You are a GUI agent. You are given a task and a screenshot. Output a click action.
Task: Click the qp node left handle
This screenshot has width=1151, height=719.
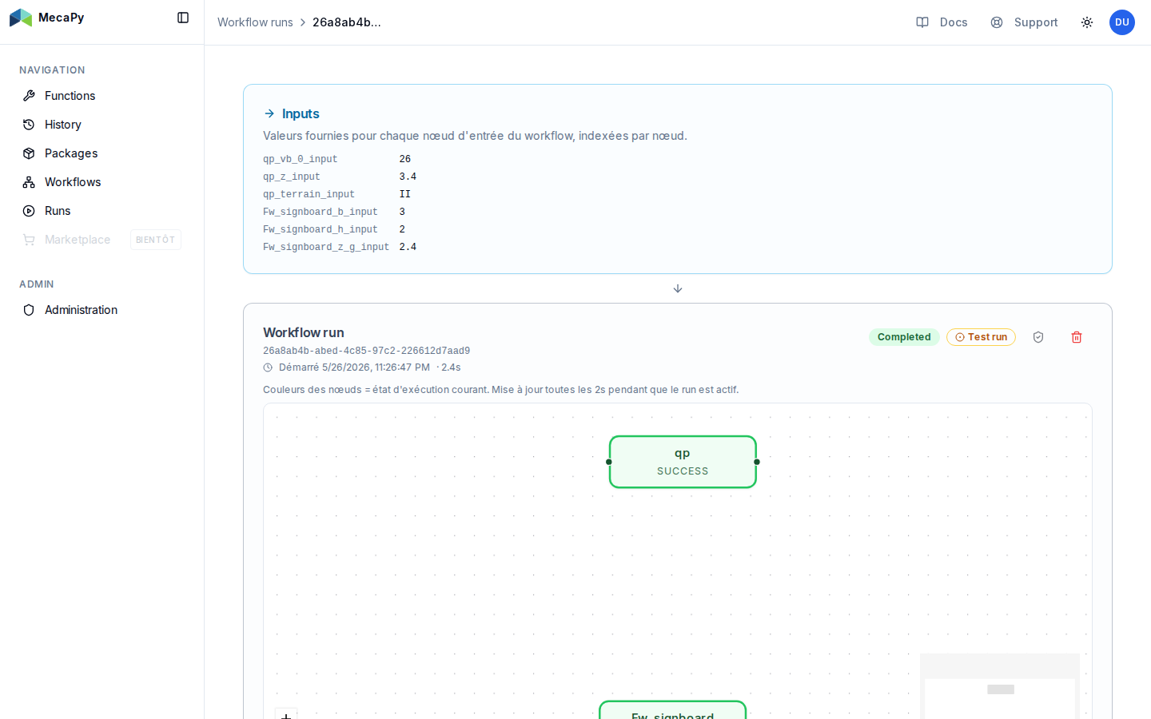click(609, 462)
